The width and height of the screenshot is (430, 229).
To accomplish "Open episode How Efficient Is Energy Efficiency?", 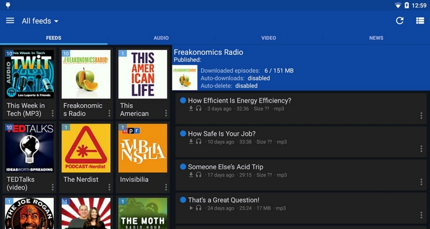I will point(301,108).
